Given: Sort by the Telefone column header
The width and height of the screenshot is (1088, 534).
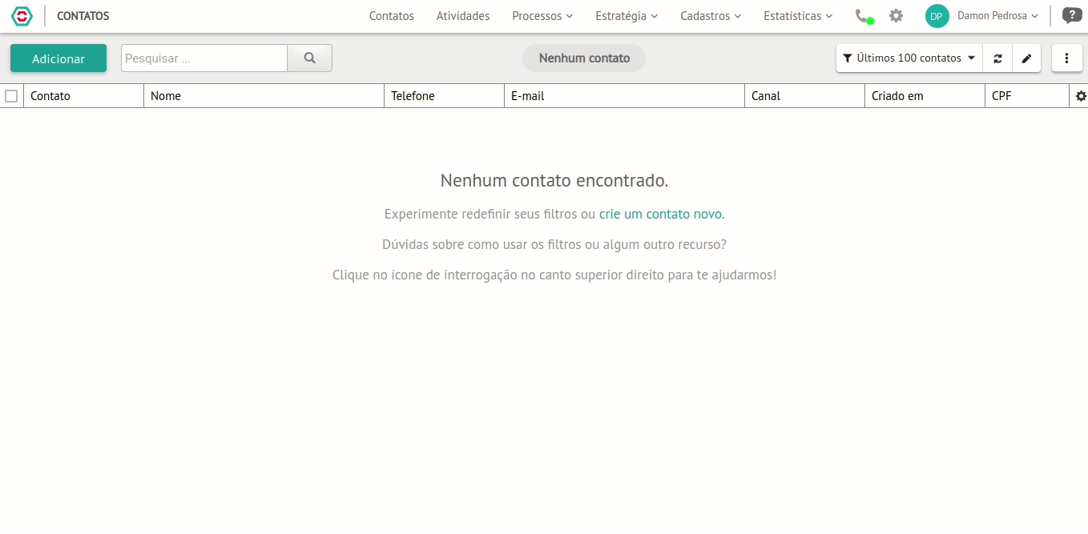Looking at the screenshot, I should [444, 96].
